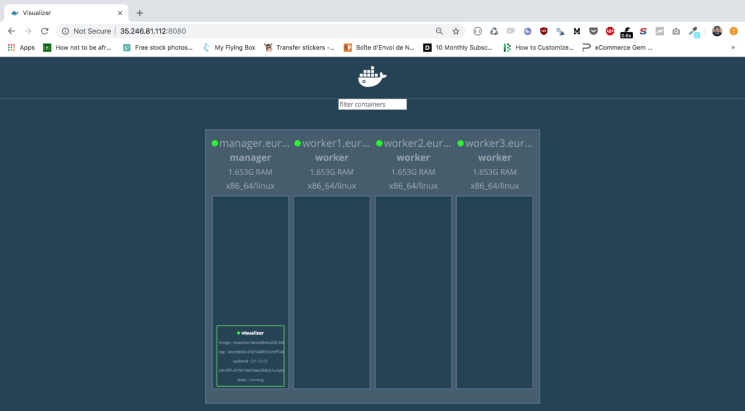
Task: Expand the bookmarks overflow chevron
Action: tap(733, 47)
